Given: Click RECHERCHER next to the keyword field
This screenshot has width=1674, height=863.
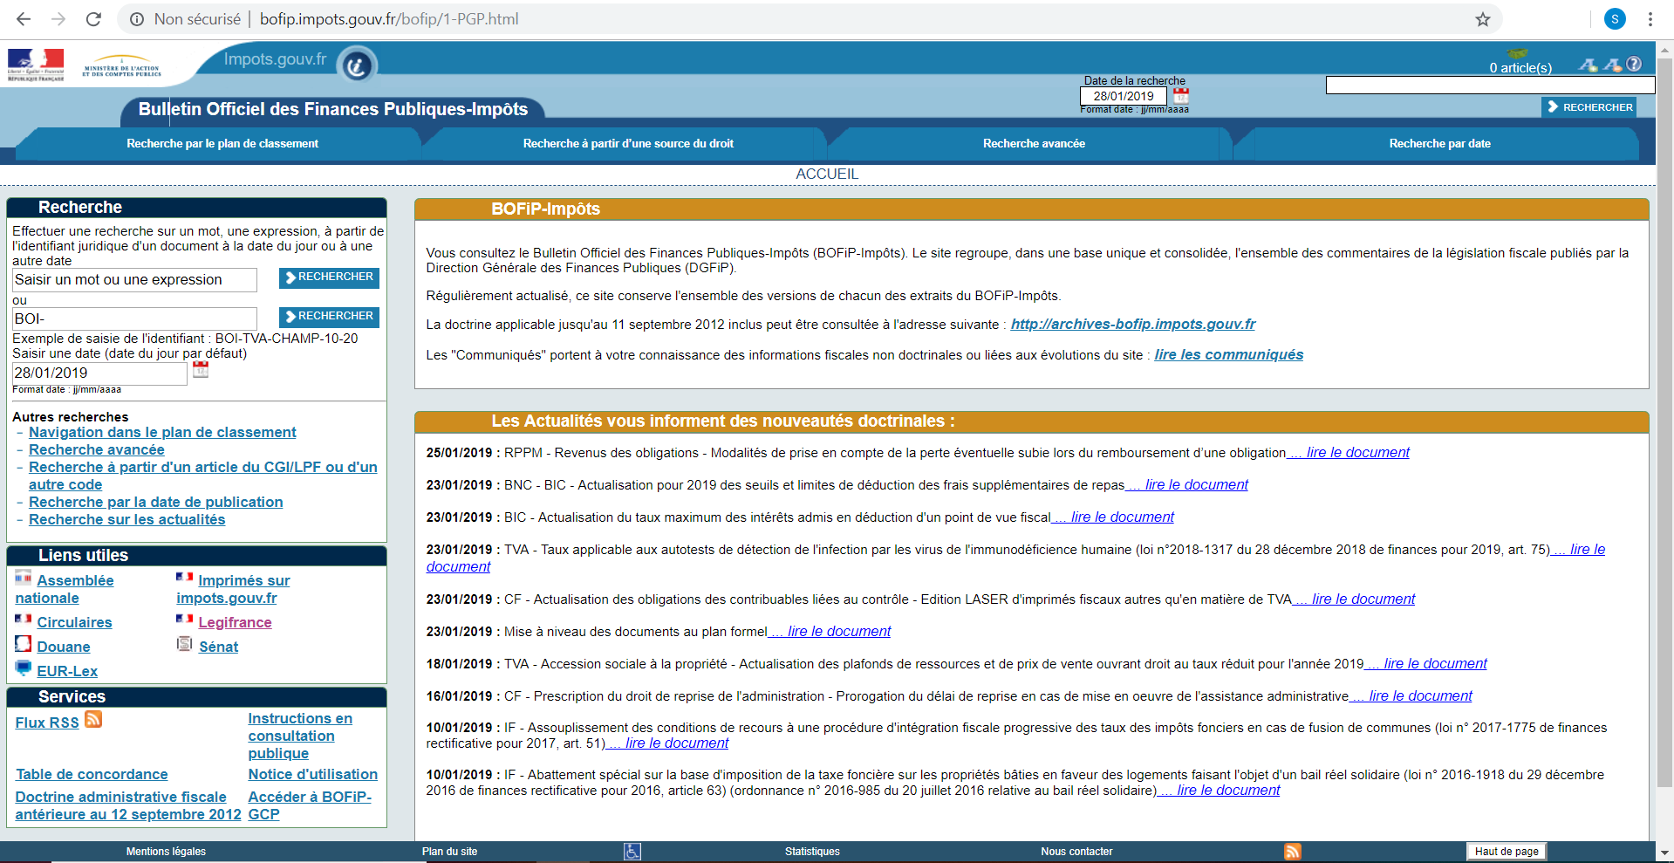Looking at the screenshot, I should coord(329,277).
